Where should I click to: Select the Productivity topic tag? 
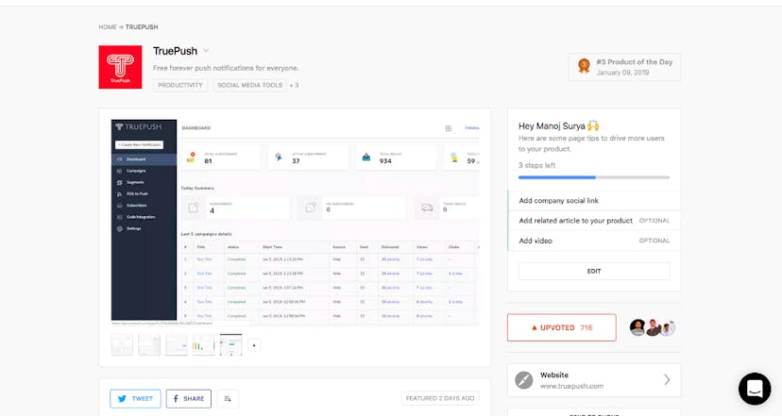click(180, 85)
